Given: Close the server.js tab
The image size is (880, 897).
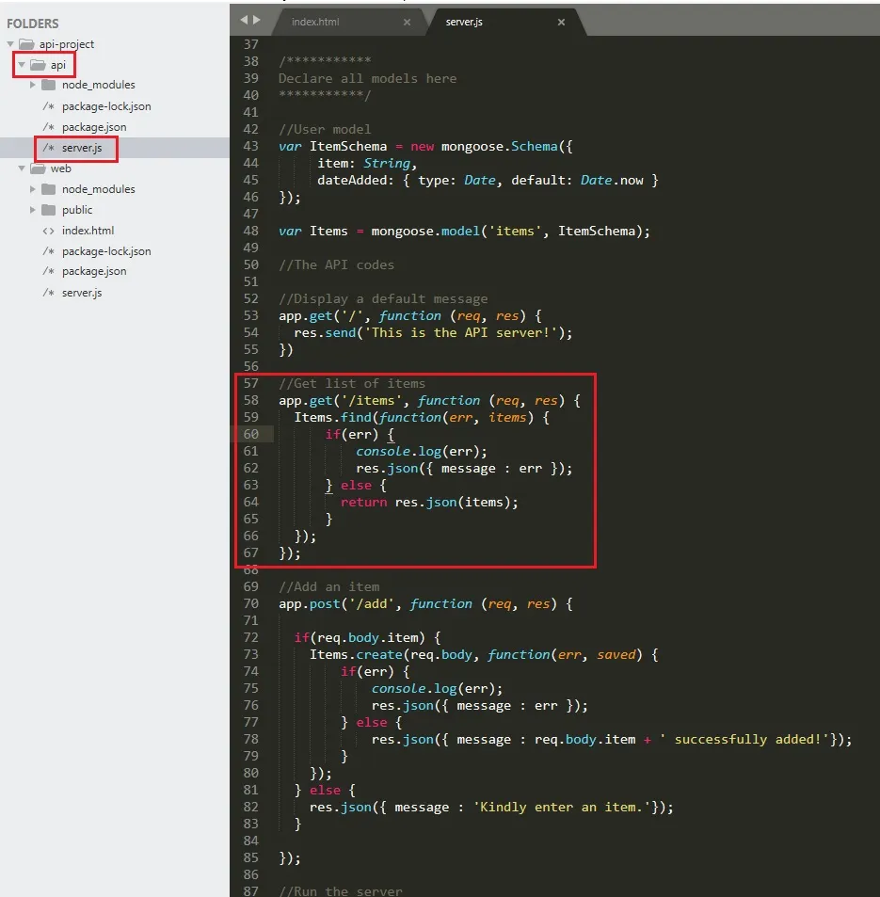Looking at the screenshot, I should (x=561, y=22).
